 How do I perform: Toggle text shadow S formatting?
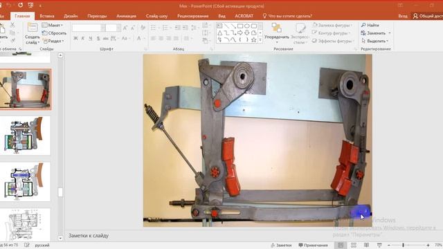point(98,38)
